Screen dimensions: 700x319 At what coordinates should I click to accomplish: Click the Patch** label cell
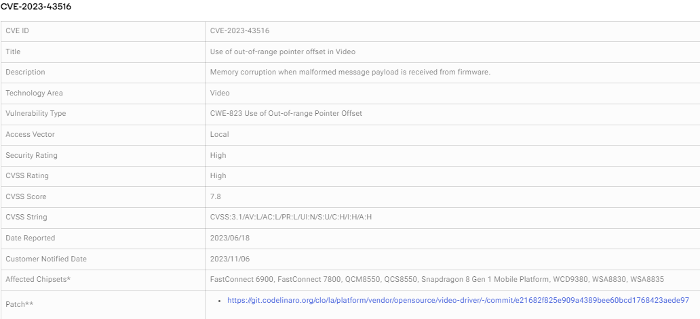102,304
